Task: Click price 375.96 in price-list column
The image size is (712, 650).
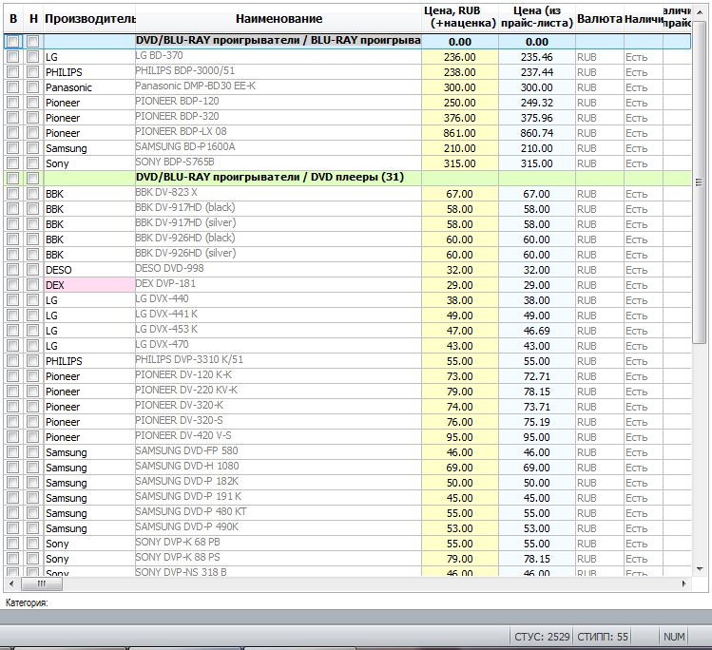Action: point(537,118)
